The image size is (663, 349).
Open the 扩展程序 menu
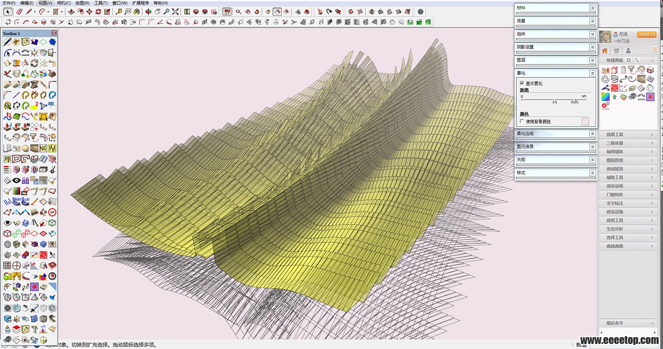140,3
